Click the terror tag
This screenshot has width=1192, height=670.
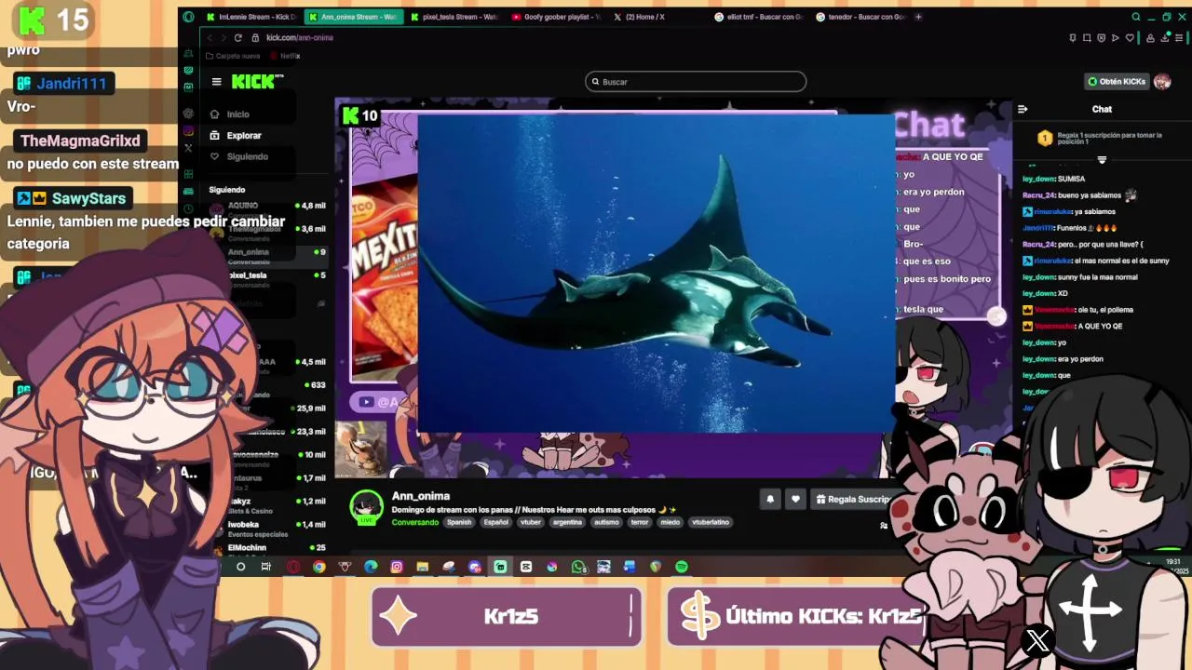[x=640, y=522]
